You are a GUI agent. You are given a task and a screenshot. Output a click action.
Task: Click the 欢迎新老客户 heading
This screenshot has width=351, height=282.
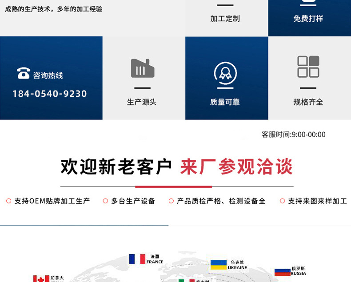(116, 167)
